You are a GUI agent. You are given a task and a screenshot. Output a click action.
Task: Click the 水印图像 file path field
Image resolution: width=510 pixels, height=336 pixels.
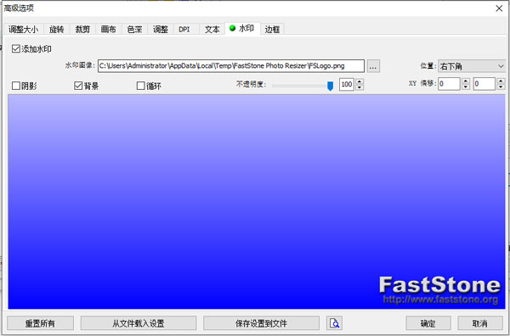click(x=231, y=66)
